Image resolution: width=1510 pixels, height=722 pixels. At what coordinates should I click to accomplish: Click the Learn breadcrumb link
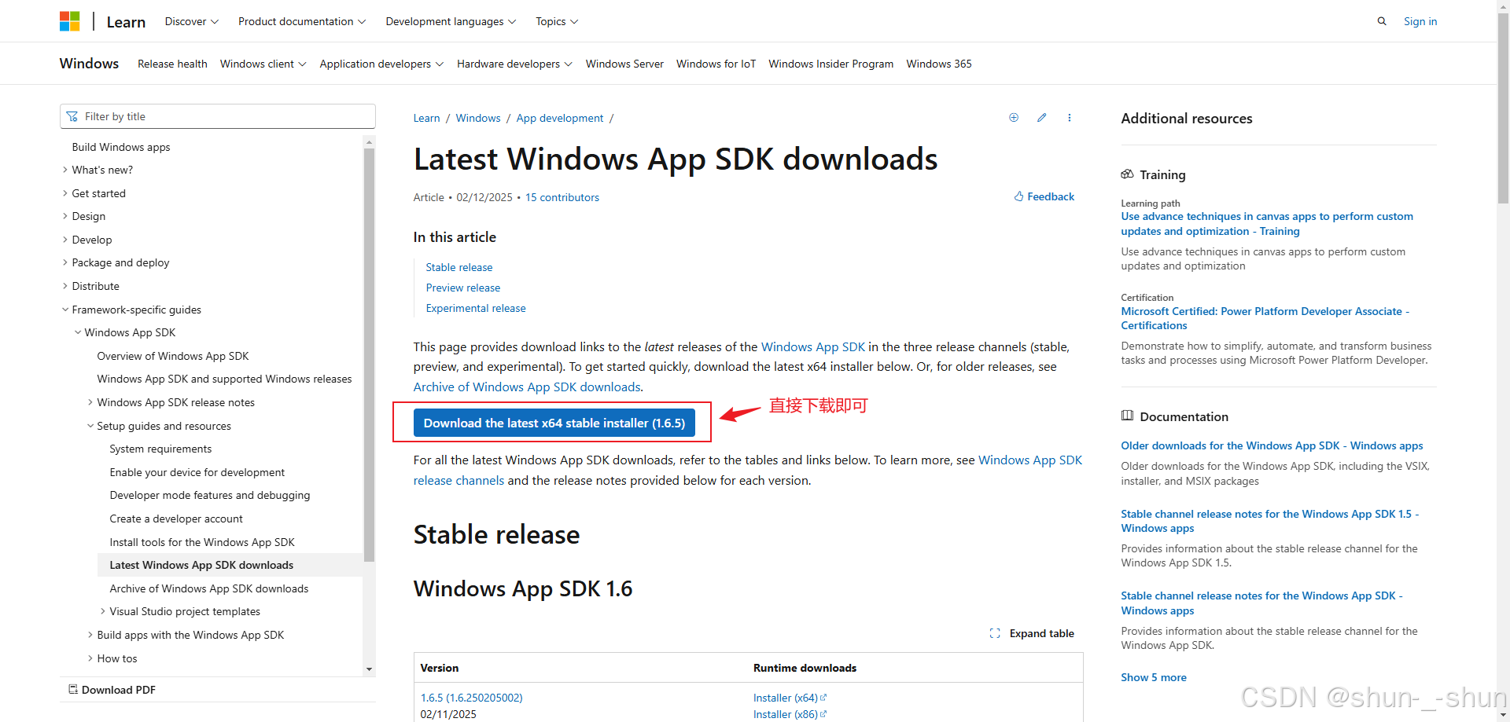pyautogui.click(x=427, y=118)
